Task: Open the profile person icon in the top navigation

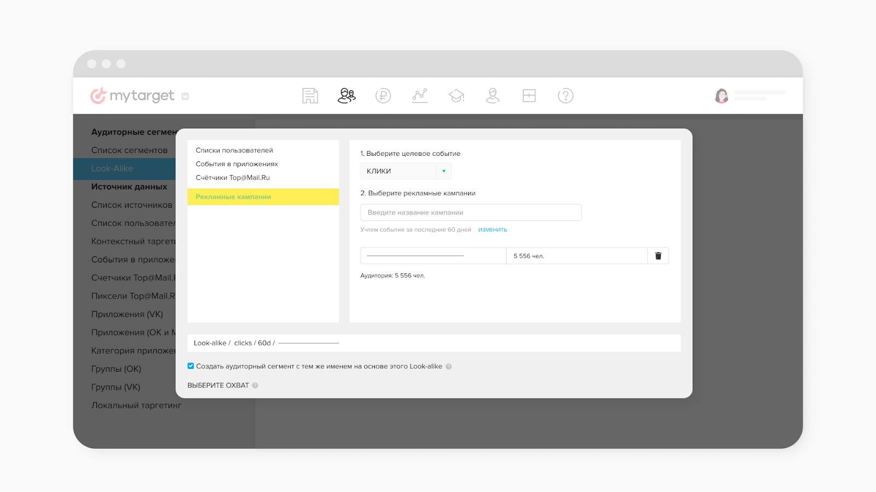Action: tap(493, 96)
